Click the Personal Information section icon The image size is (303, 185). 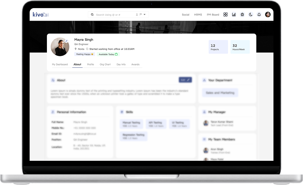click(53, 112)
